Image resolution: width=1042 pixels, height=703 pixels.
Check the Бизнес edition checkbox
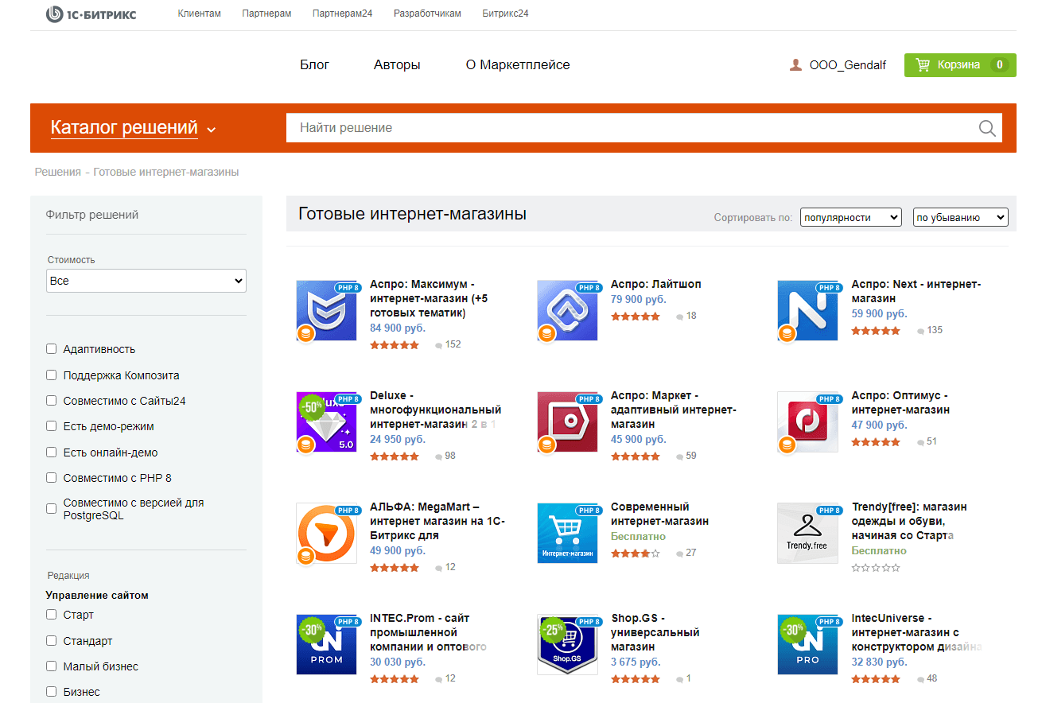[x=52, y=692]
